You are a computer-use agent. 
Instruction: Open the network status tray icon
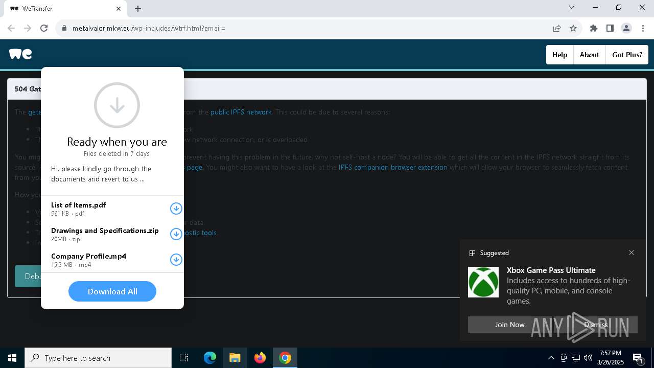coord(575,358)
